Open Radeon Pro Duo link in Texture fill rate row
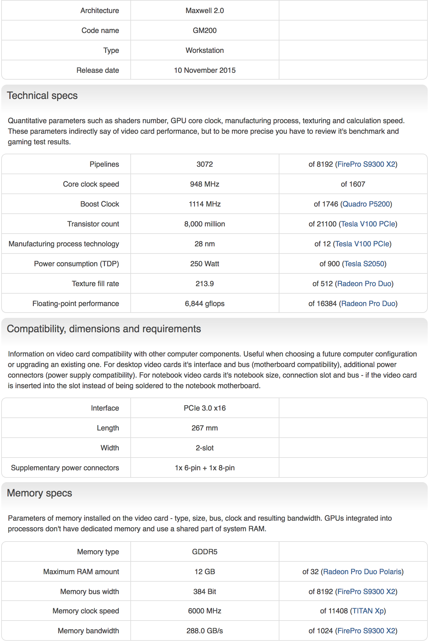The image size is (429, 642). pos(364,284)
